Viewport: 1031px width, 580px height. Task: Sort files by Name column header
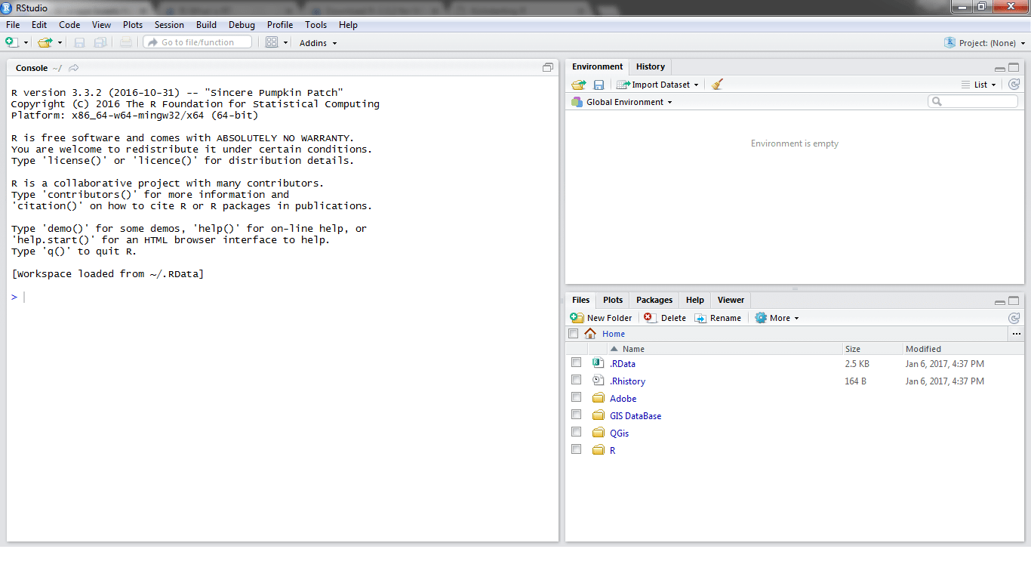click(725, 349)
